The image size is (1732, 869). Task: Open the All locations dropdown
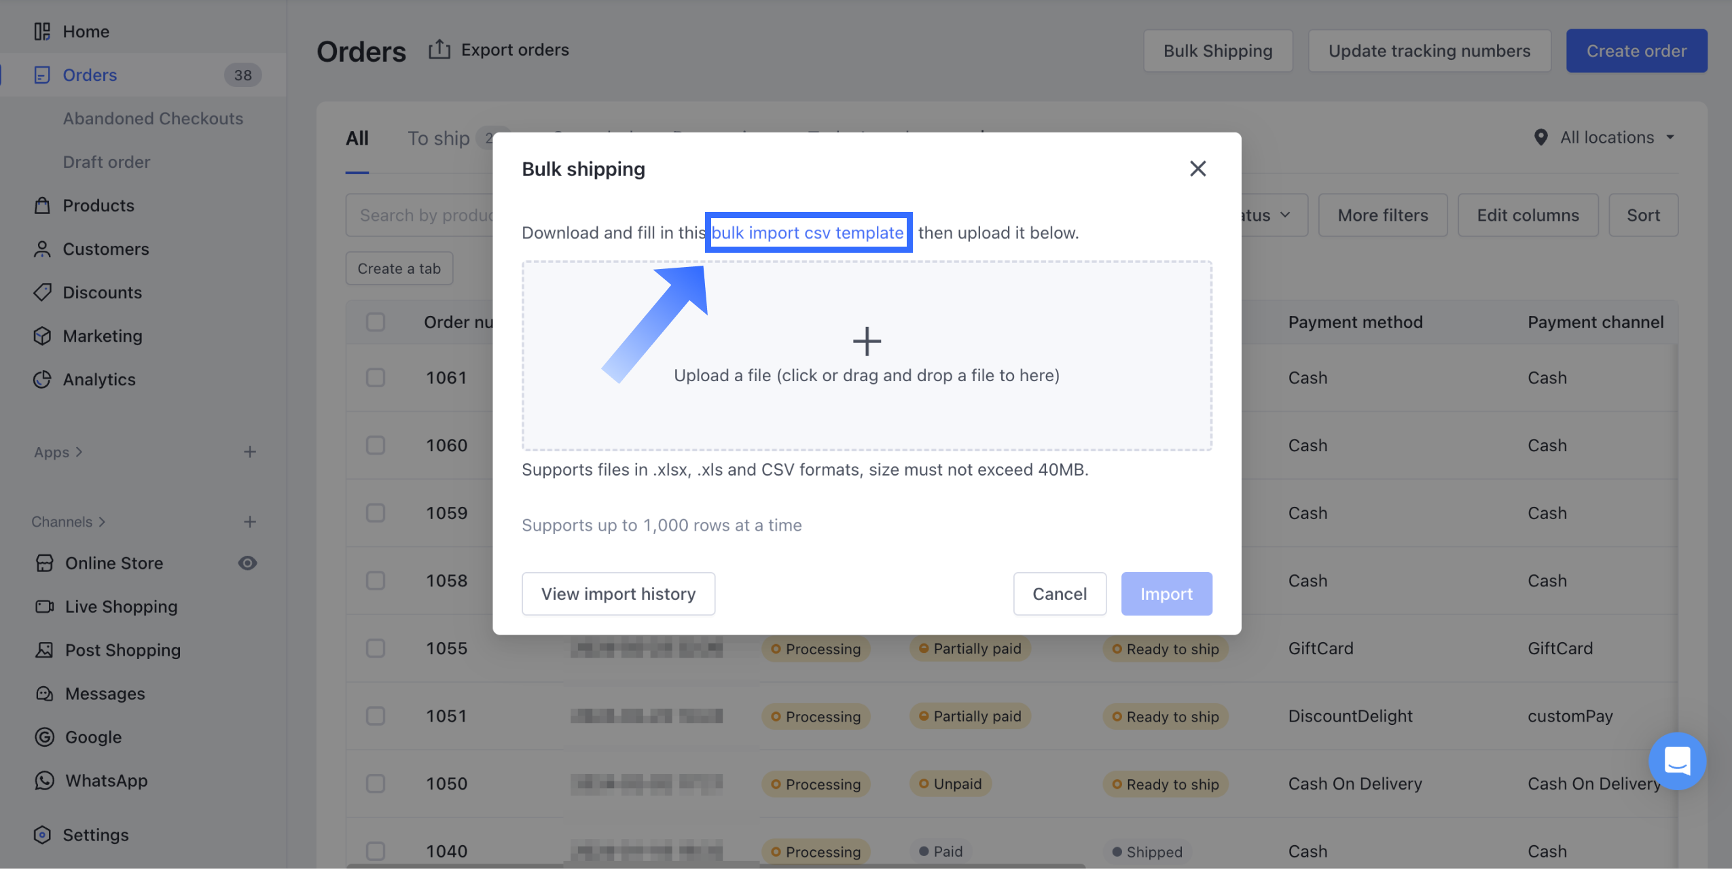tap(1607, 137)
